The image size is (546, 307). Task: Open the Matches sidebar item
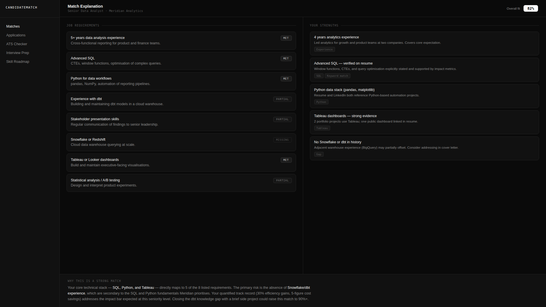coord(13,26)
